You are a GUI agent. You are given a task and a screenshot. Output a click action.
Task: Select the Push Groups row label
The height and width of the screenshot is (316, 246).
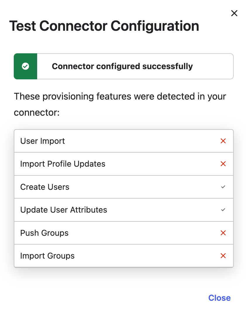(x=44, y=233)
